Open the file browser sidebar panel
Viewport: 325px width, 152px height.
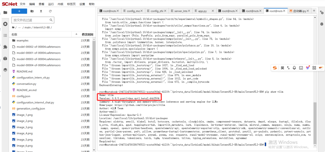click(x=5, y=12)
